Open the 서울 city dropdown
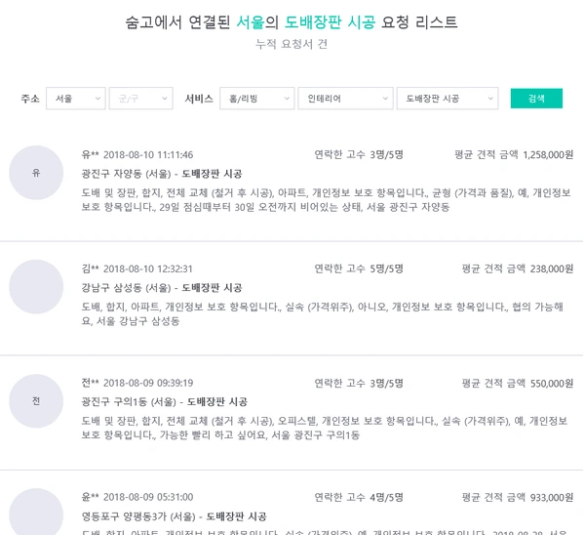The height and width of the screenshot is (535, 585). (76, 99)
